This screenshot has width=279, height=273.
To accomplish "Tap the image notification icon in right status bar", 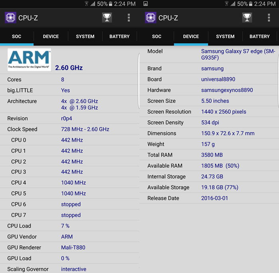I will (145, 4).
